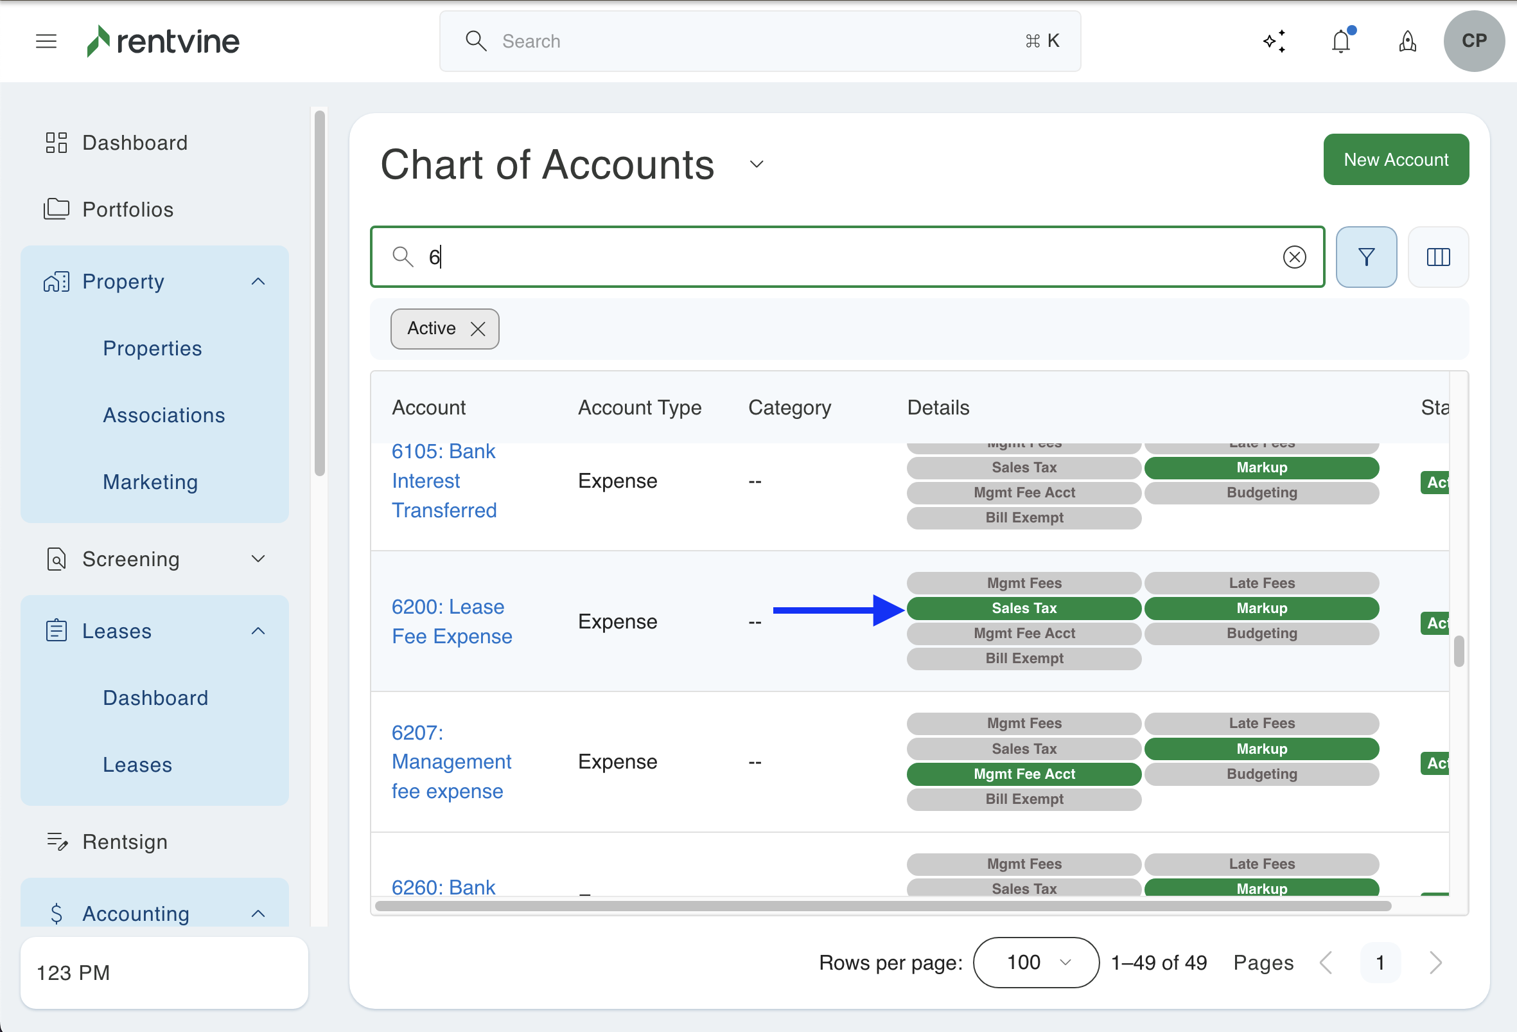
Task: Go to Portfolios in the sidebar
Action: tap(127, 209)
